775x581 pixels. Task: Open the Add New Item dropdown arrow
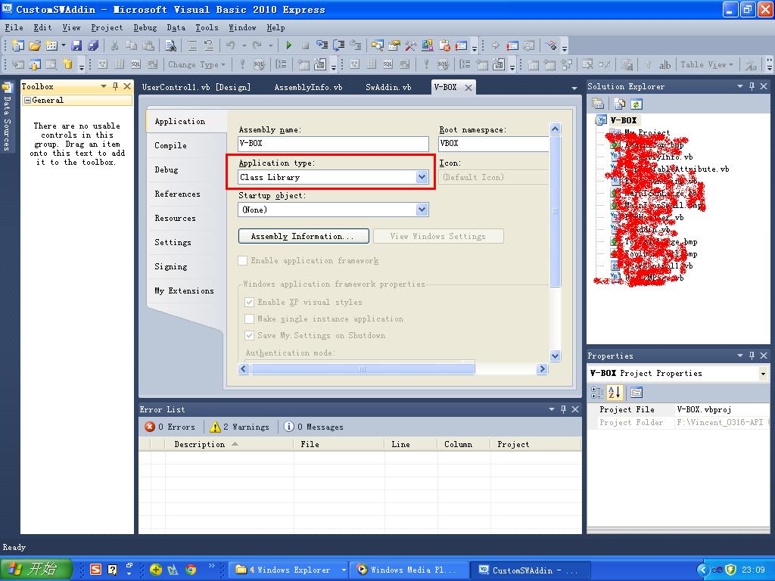(x=64, y=46)
